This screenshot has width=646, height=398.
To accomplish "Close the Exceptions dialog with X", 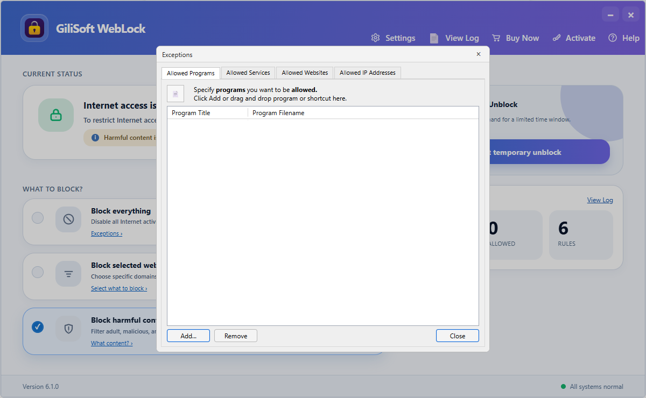I will click(x=479, y=54).
